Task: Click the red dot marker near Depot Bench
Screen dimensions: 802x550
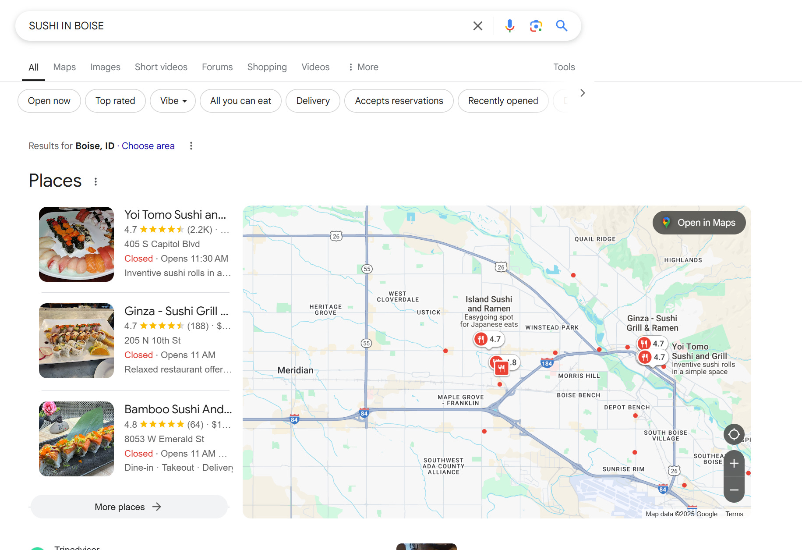Action: click(x=635, y=415)
